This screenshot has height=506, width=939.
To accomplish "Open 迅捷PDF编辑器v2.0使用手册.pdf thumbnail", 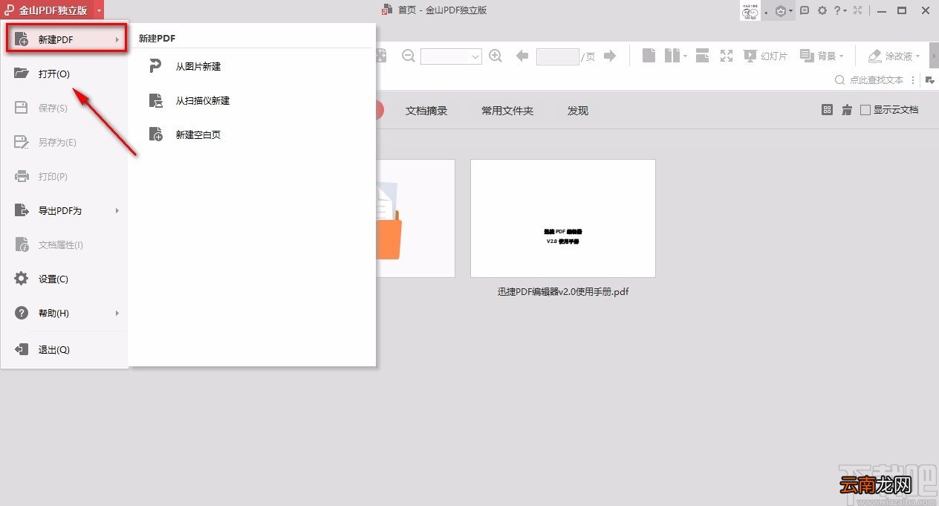I will point(563,218).
